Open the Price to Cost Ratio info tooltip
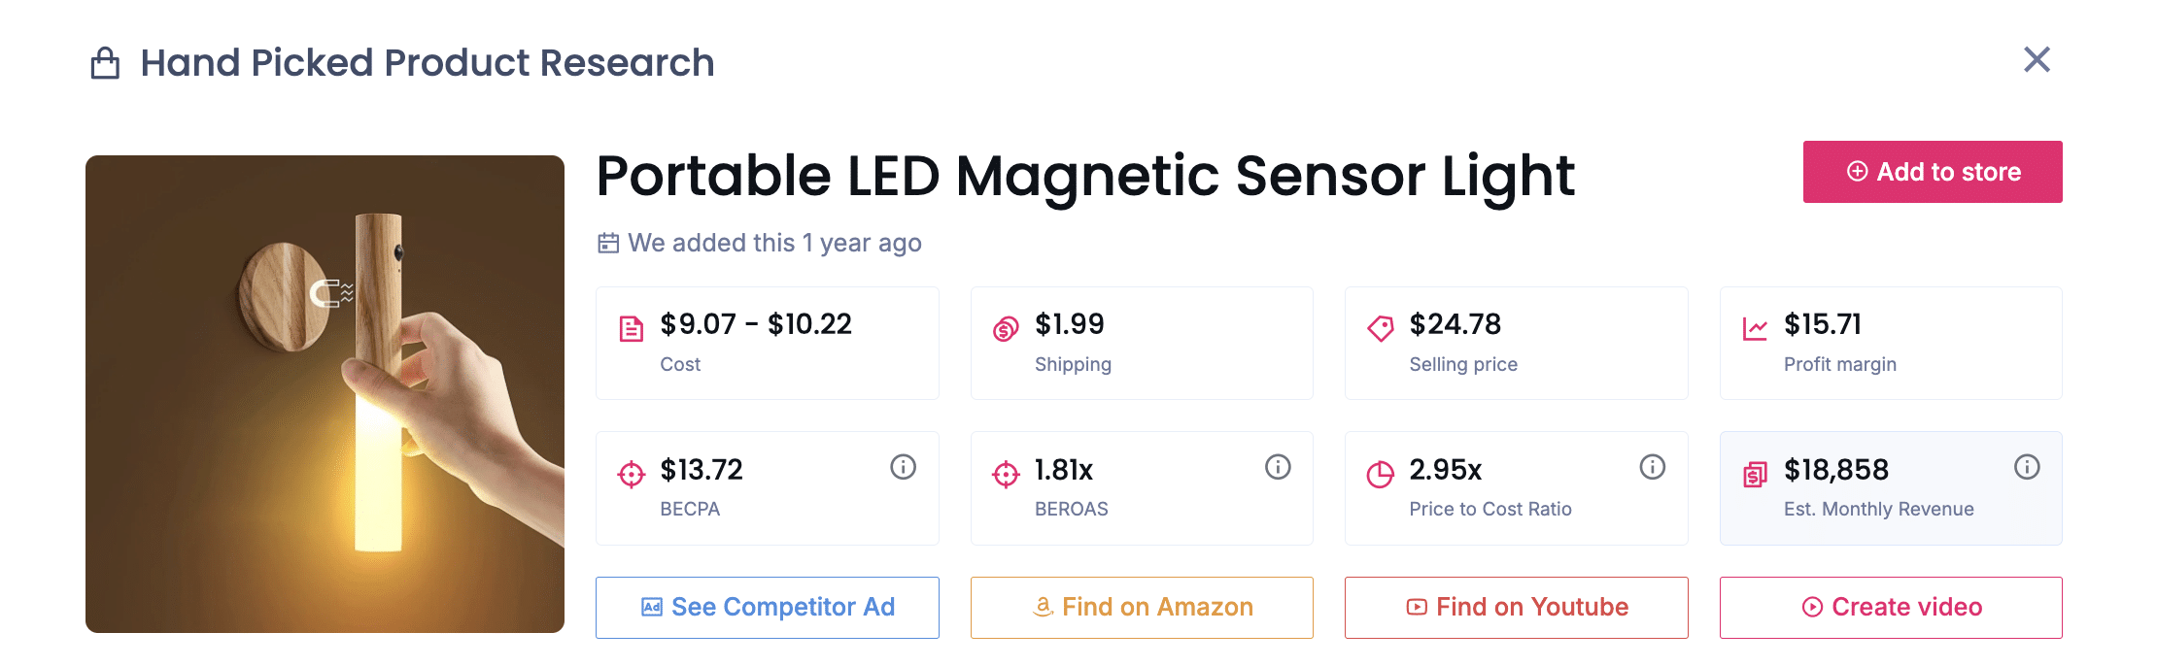 click(x=1653, y=467)
